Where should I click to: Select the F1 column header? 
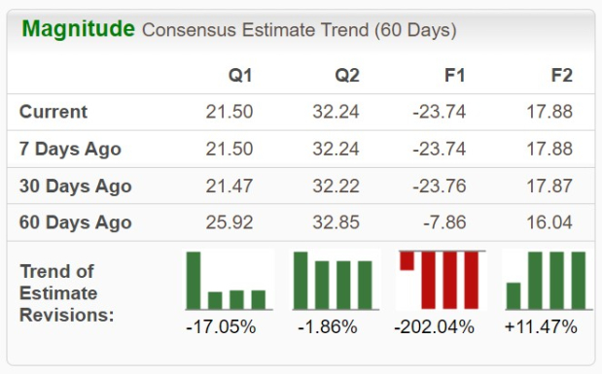454,75
